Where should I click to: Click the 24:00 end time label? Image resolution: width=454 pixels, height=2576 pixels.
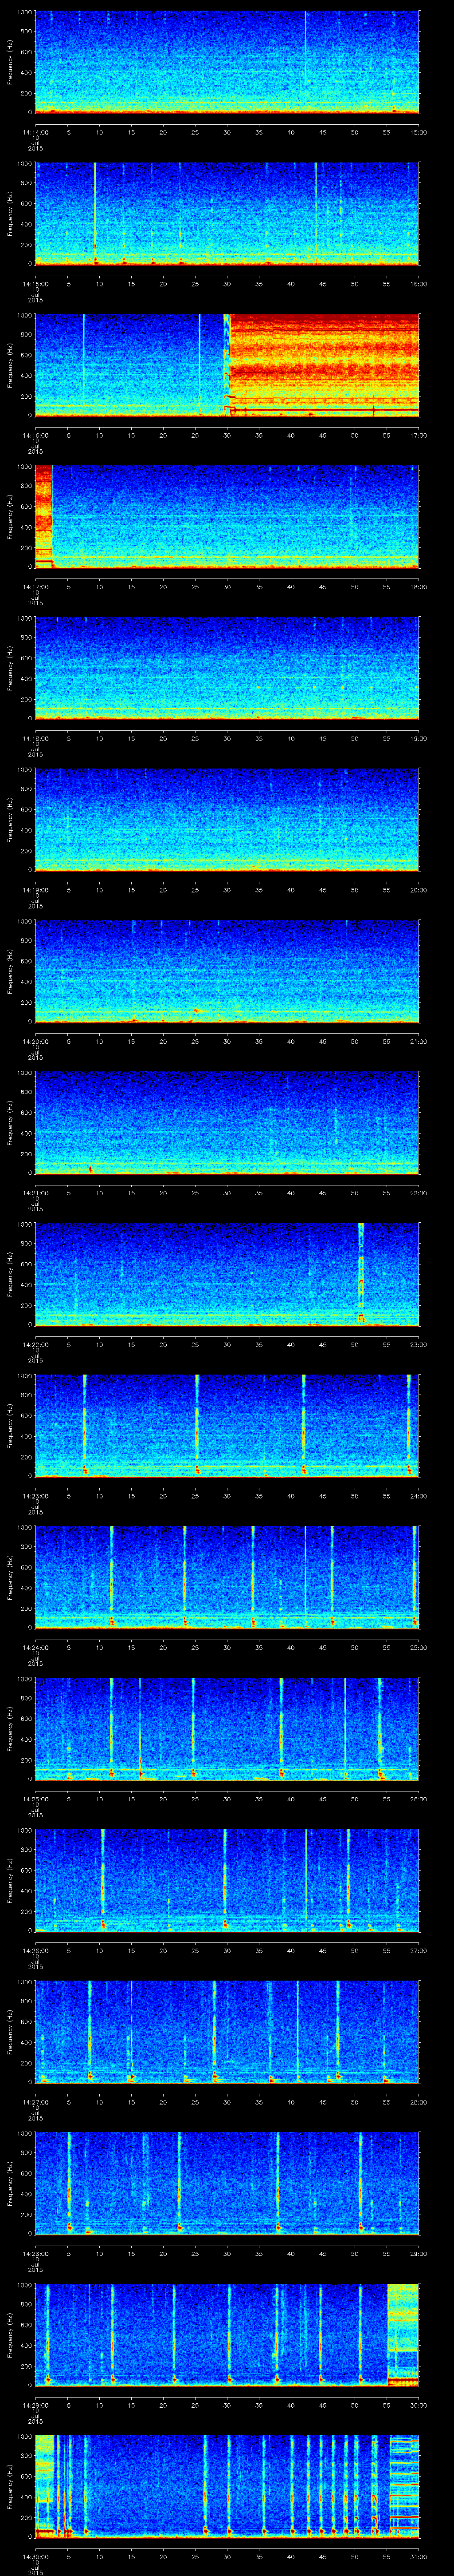418,1496
